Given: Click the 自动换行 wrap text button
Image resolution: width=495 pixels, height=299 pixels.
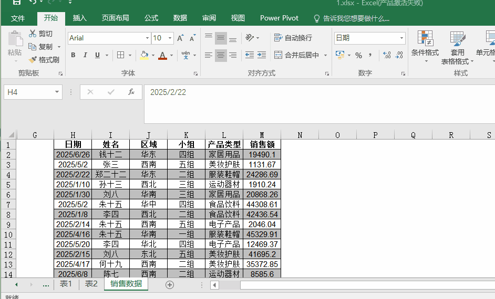Looking at the screenshot, I should 293,38.
